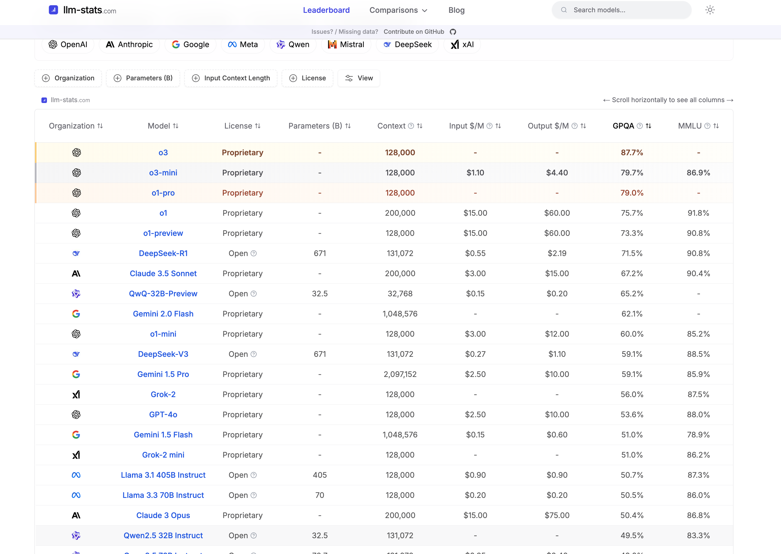Sort by Parameters (B) column arrows
The height and width of the screenshot is (554, 781).
pos(348,126)
